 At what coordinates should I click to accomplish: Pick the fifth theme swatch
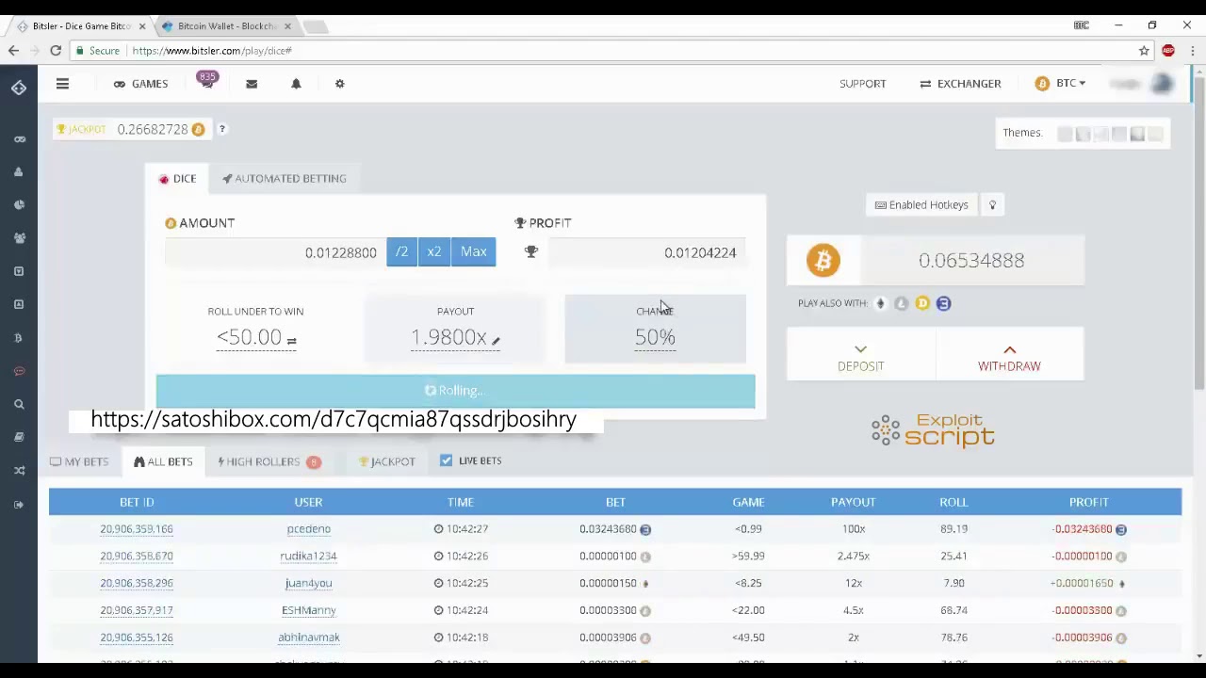tap(1137, 134)
